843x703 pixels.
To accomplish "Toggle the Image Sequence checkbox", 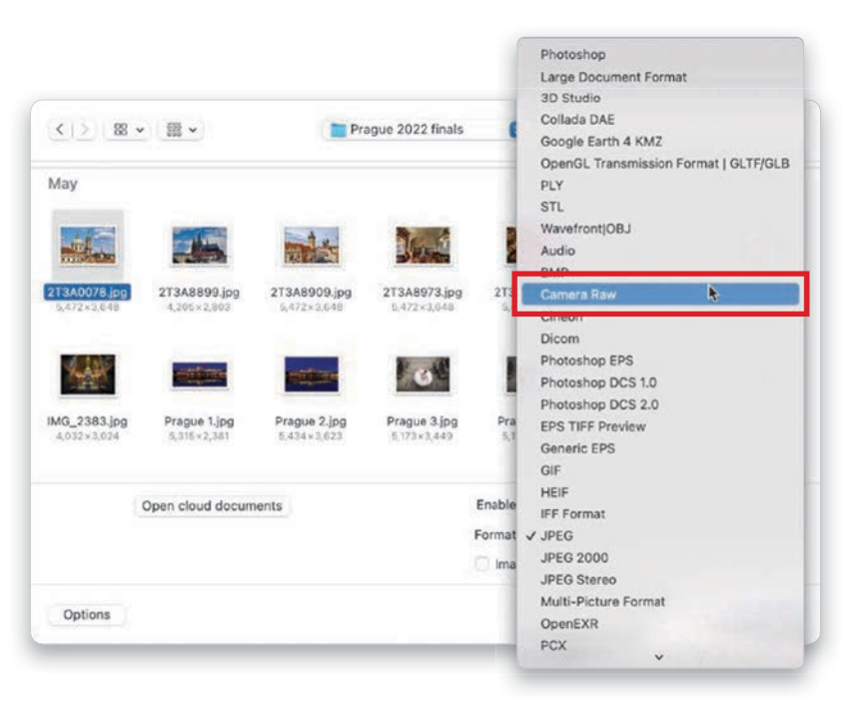I will tap(481, 564).
